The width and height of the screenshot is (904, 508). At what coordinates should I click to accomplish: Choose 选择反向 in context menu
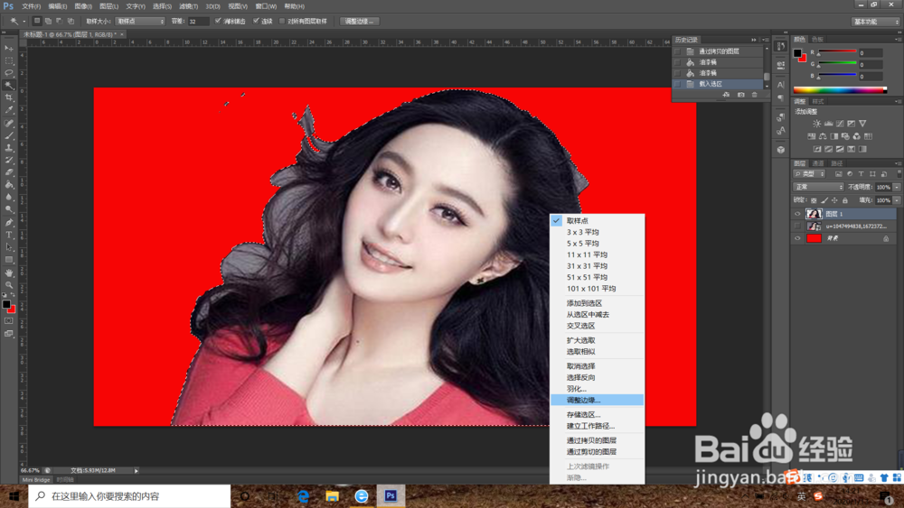click(x=597, y=377)
